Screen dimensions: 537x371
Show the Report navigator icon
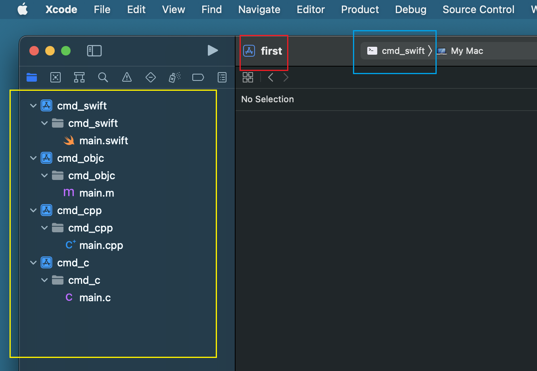tap(222, 77)
